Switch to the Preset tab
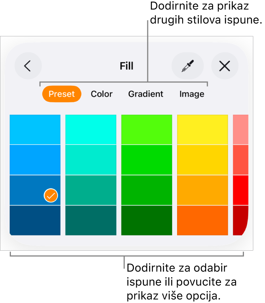265x303 pixels. (62, 94)
